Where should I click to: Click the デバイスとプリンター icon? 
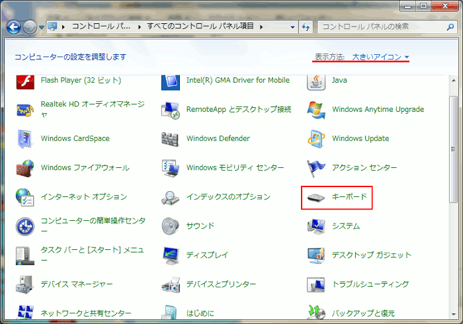[171, 284]
